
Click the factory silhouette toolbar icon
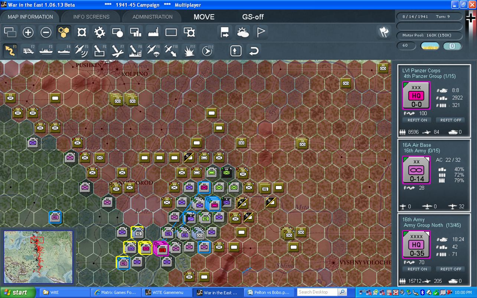coord(153,33)
